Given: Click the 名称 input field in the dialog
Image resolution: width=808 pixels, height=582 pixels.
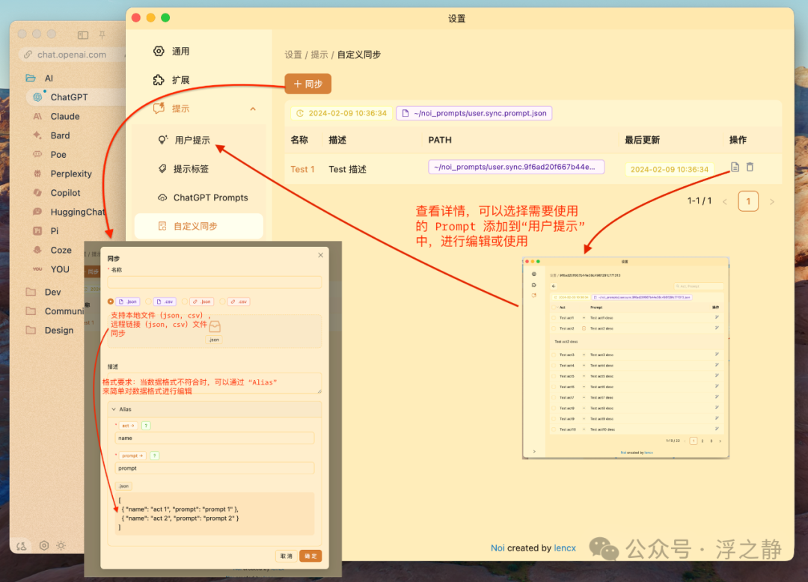Looking at the screenshot, I should click(x=215, y=282).
